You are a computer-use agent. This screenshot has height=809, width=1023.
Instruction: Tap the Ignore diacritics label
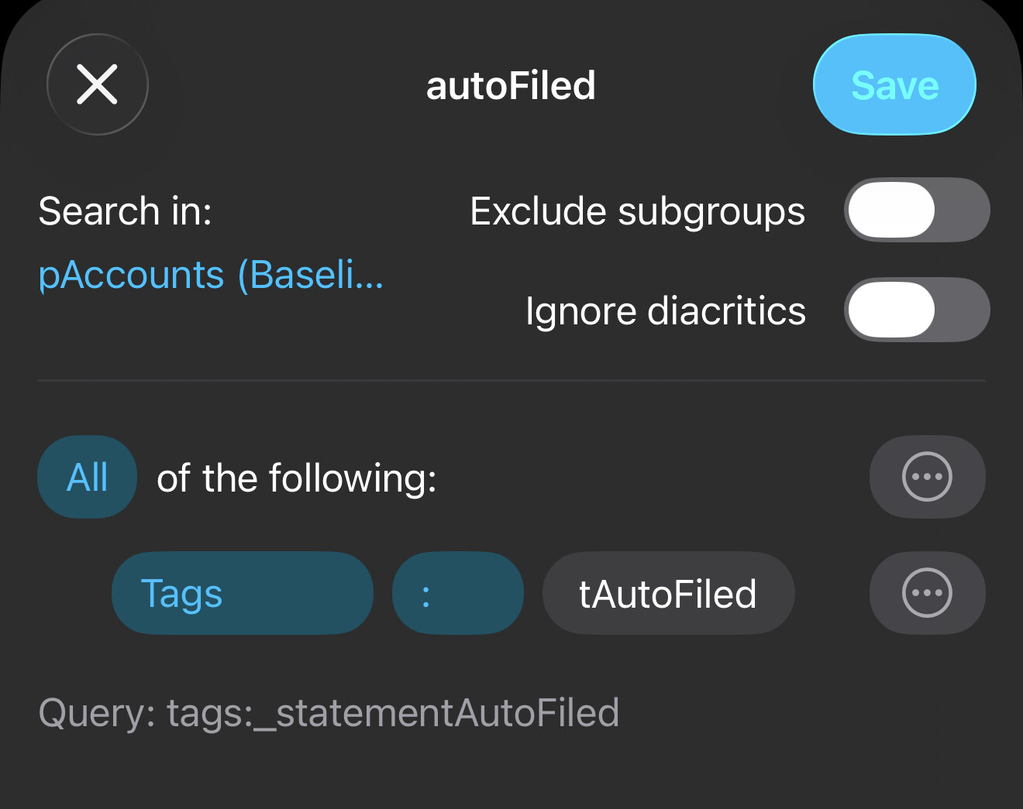(x=665, y=311)
